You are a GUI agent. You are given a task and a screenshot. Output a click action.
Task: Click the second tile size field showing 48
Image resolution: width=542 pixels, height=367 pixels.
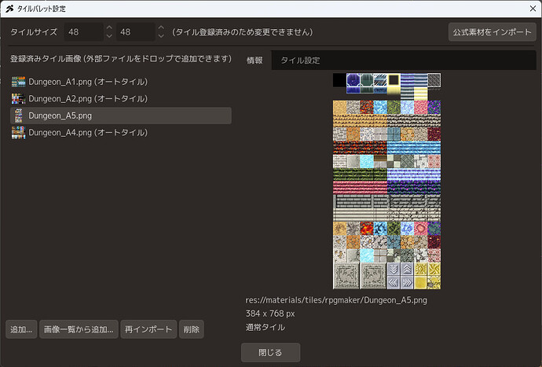click(x=135, y=32)
